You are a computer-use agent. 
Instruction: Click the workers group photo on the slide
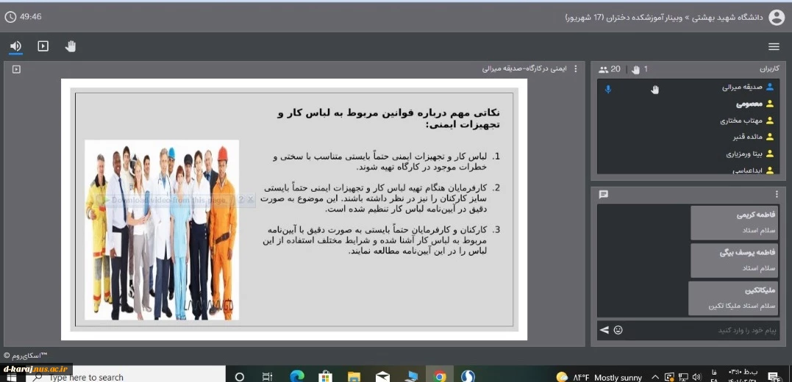[x=162, y=230]
